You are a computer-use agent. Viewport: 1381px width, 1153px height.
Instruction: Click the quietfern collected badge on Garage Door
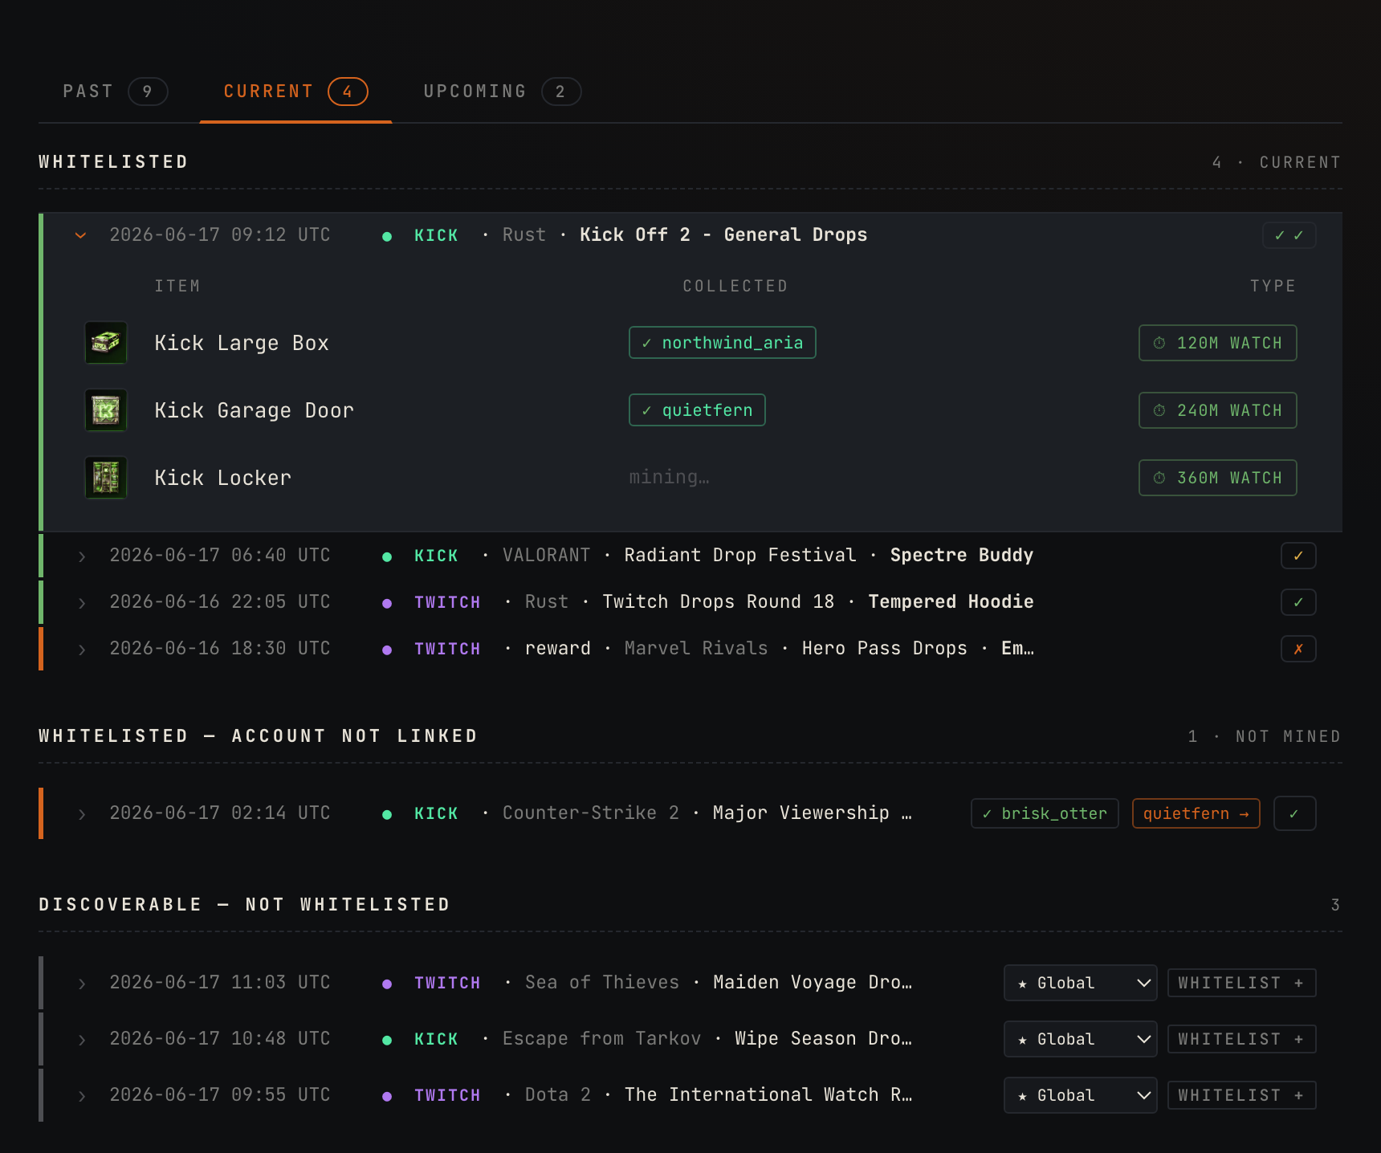tap(697, 410)
